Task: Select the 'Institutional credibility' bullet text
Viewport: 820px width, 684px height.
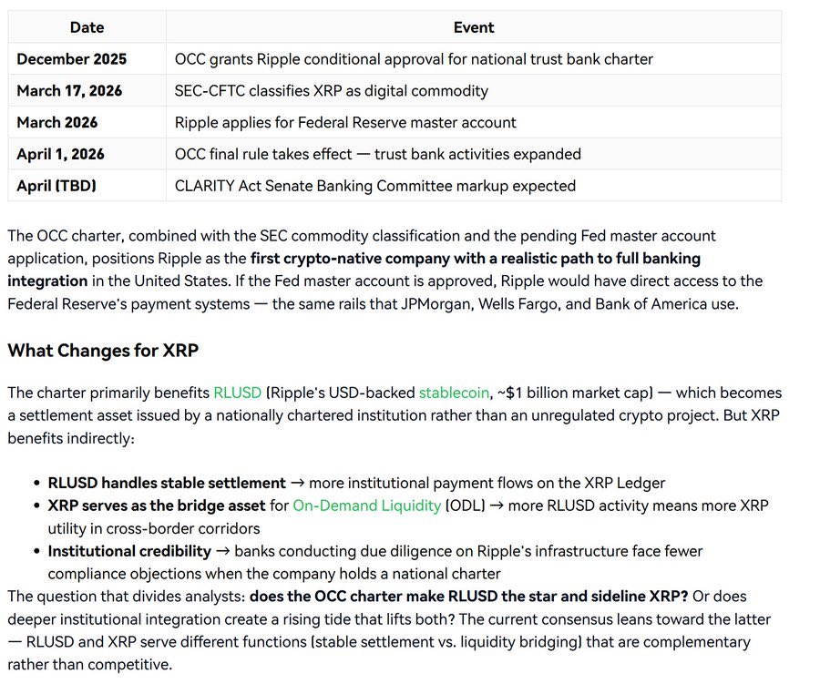Action: 129,551
